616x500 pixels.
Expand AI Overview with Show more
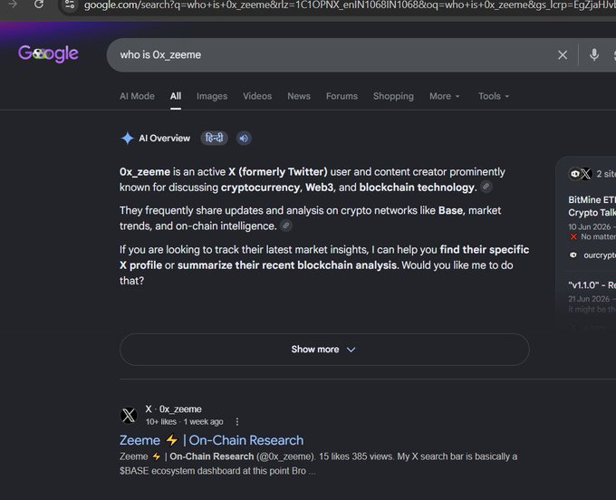(x=324, y=350)
